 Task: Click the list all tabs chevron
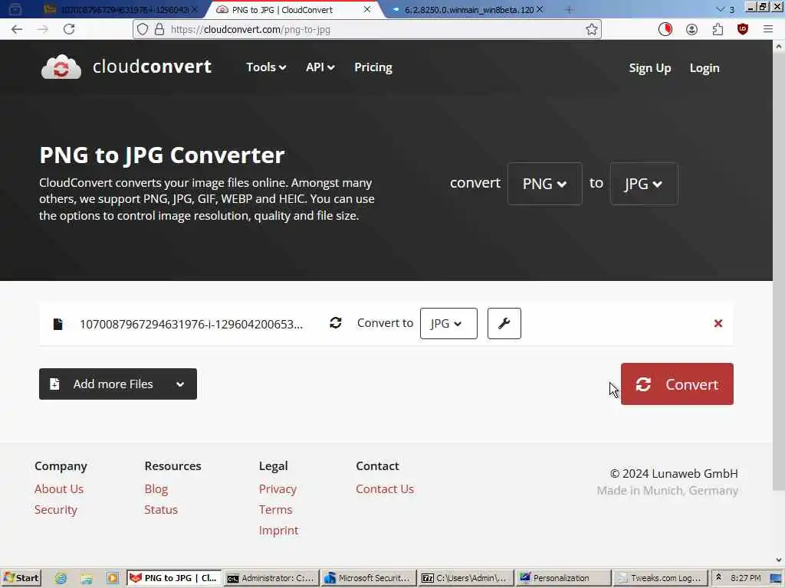(x=721, y=9)
